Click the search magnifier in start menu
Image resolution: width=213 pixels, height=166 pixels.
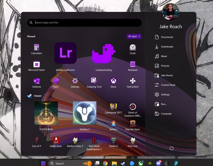pyautogui.click(x=31, y=23)
